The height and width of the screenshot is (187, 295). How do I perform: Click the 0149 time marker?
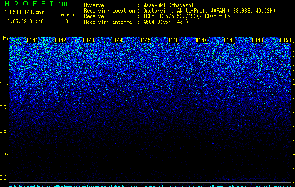tap(257, 40)
